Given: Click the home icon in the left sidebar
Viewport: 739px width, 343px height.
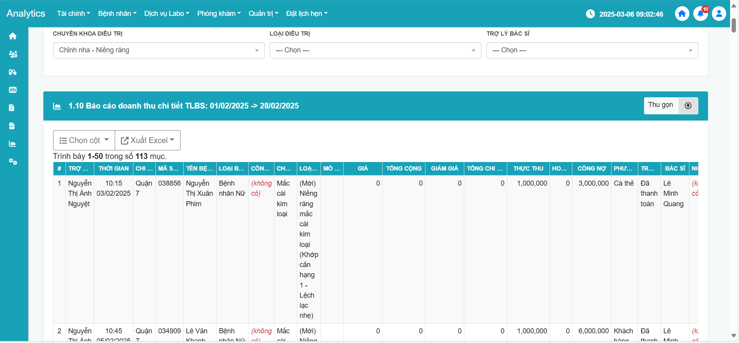Looking at the screenshot, I should (x=13, y=36).
